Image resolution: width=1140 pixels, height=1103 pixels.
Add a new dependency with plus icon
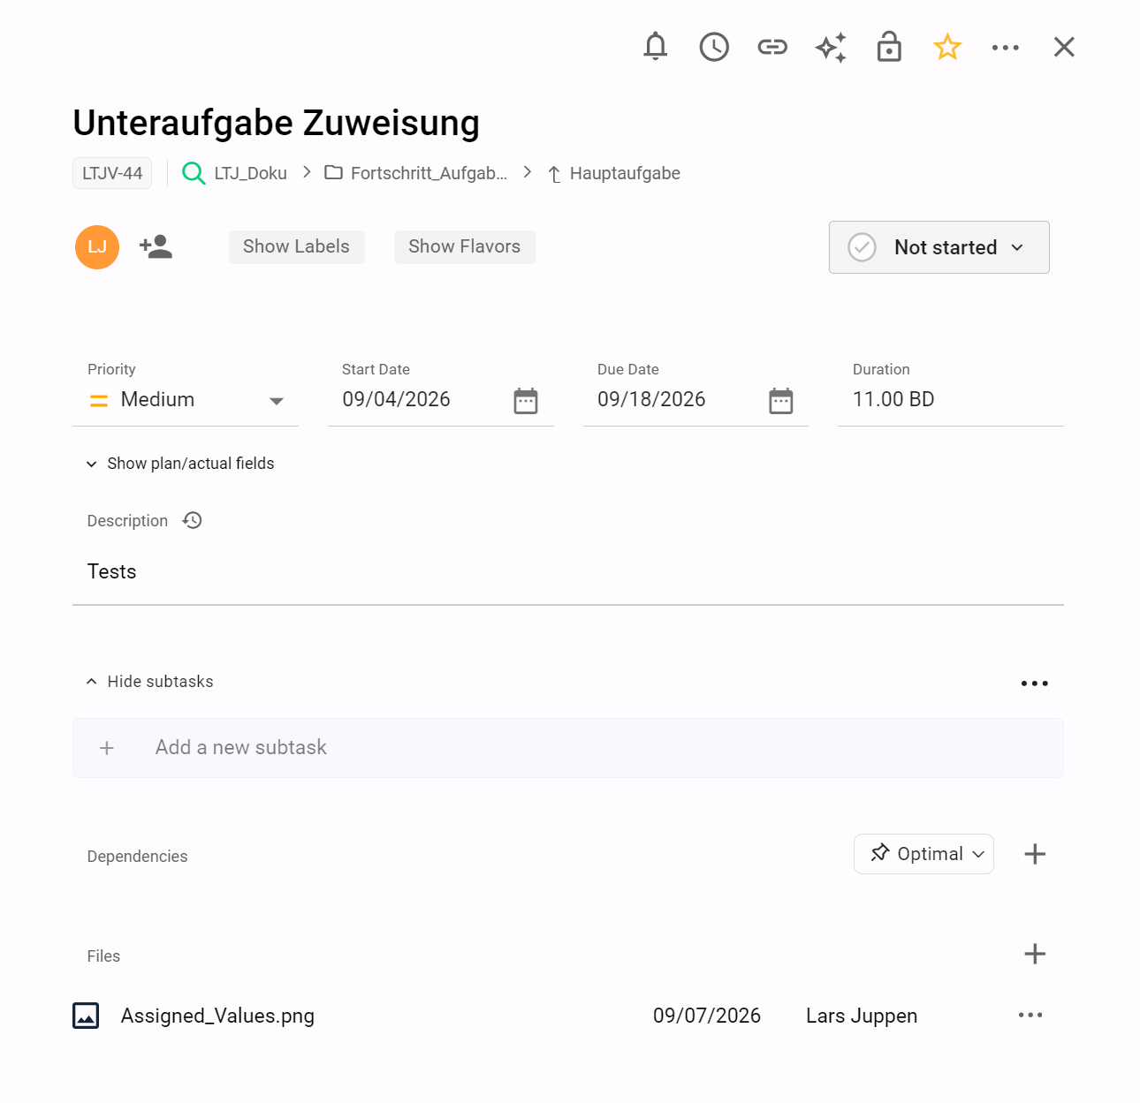click(x=1035, y=854)
